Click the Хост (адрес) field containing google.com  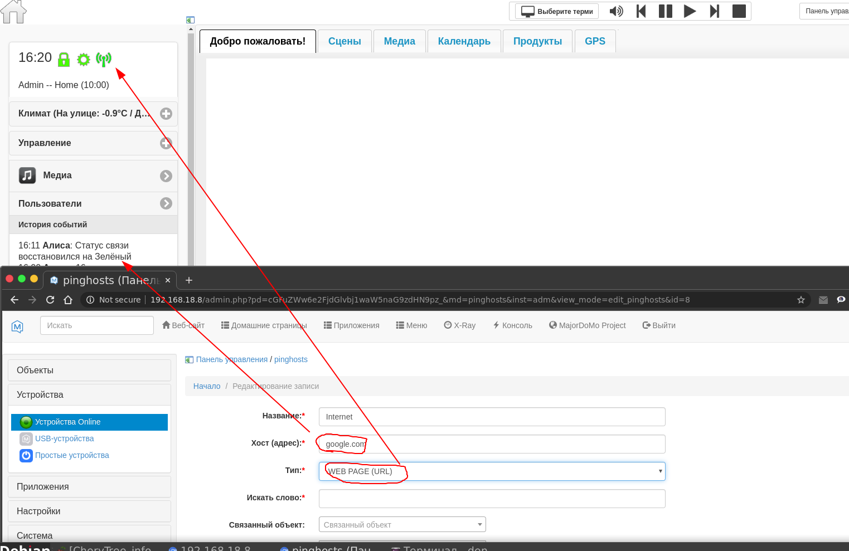tap(492, 444)
